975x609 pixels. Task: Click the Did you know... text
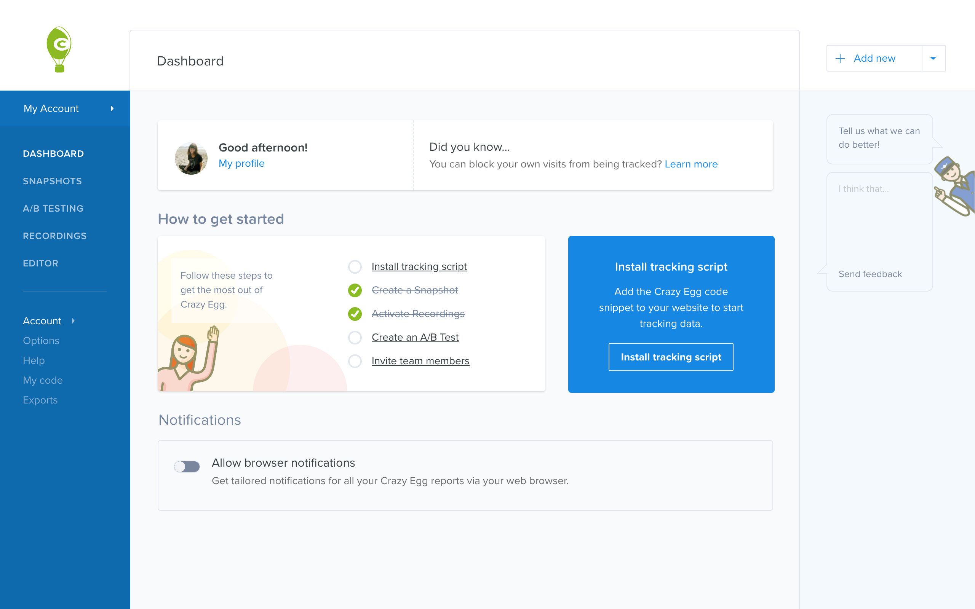470,147
